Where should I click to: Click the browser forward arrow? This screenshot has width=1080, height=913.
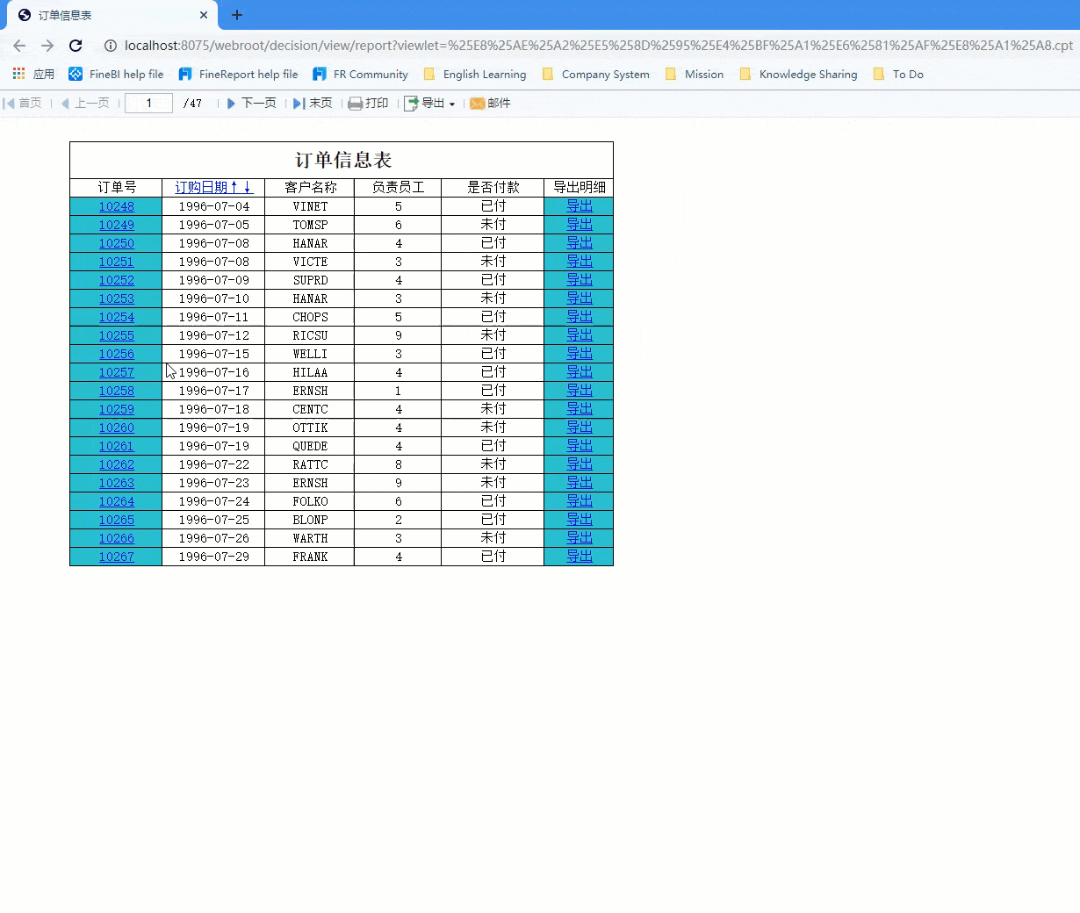[x=47, y=46]
